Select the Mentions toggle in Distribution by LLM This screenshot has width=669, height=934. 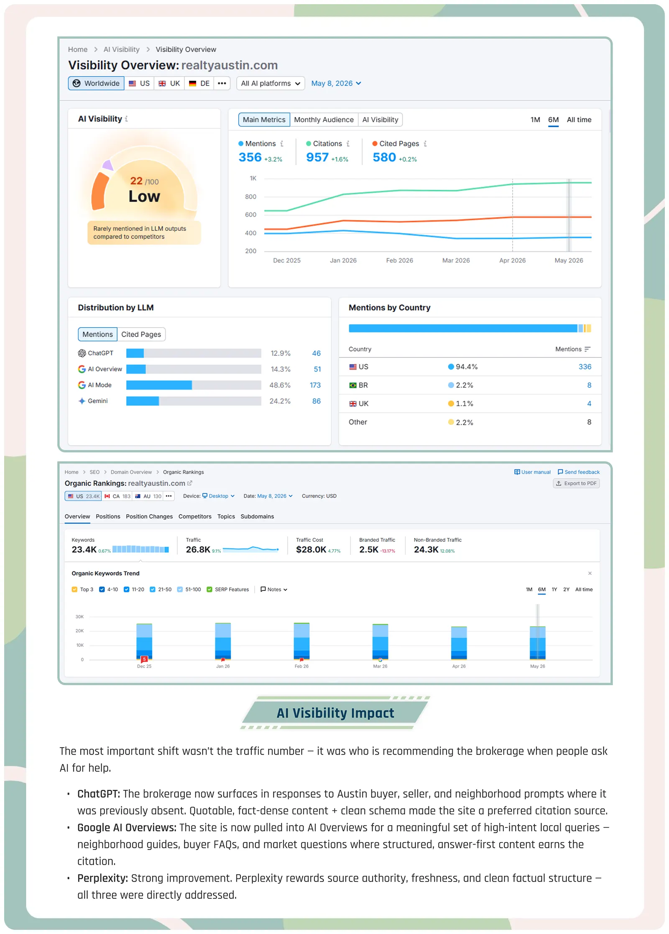click(97, 334)
